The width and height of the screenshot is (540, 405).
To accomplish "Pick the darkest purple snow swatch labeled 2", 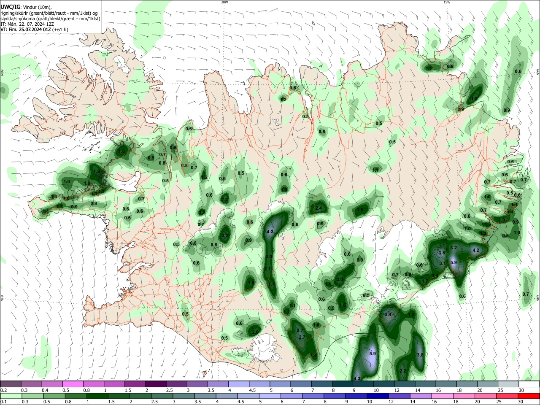I will [156, 384].
